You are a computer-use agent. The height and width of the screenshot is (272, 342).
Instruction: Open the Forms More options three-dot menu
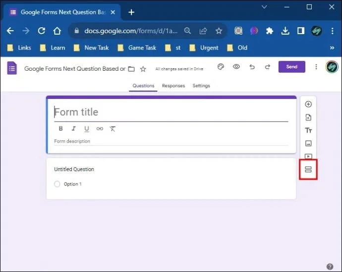click(x=316, y=67)
